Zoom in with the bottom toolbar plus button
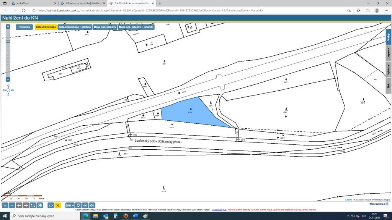392x220 pixels. 5,205
